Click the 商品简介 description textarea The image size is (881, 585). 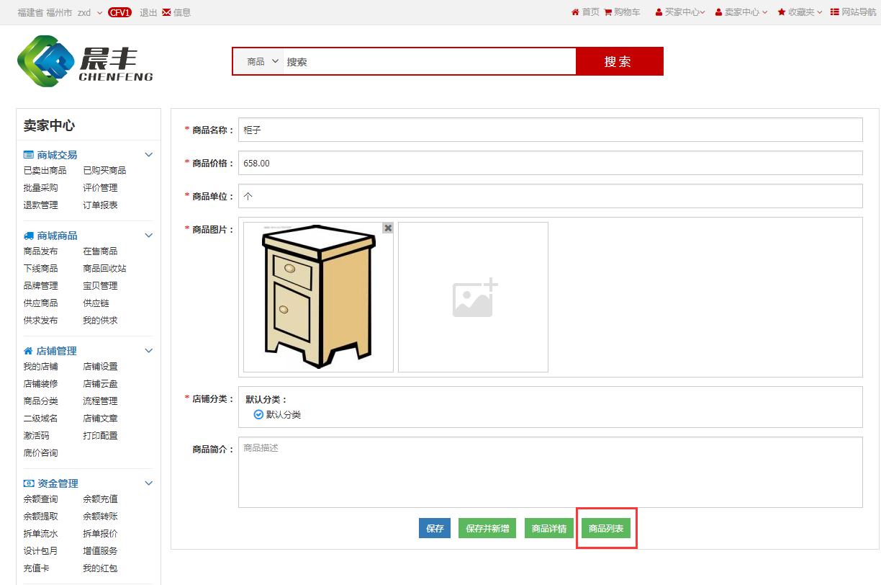tap(550, 472)
